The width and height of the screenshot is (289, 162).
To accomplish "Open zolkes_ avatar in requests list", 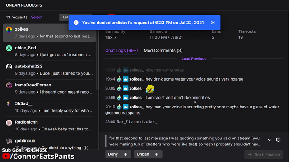I will coord(9,29).
